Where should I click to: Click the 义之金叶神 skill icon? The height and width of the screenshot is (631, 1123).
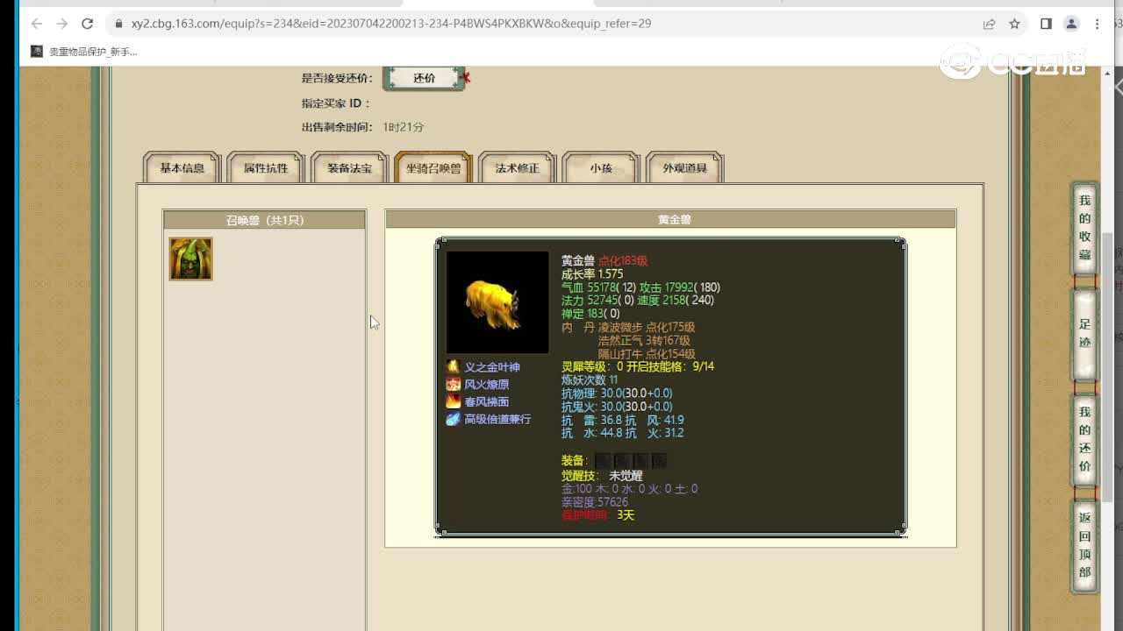point(453,367)
